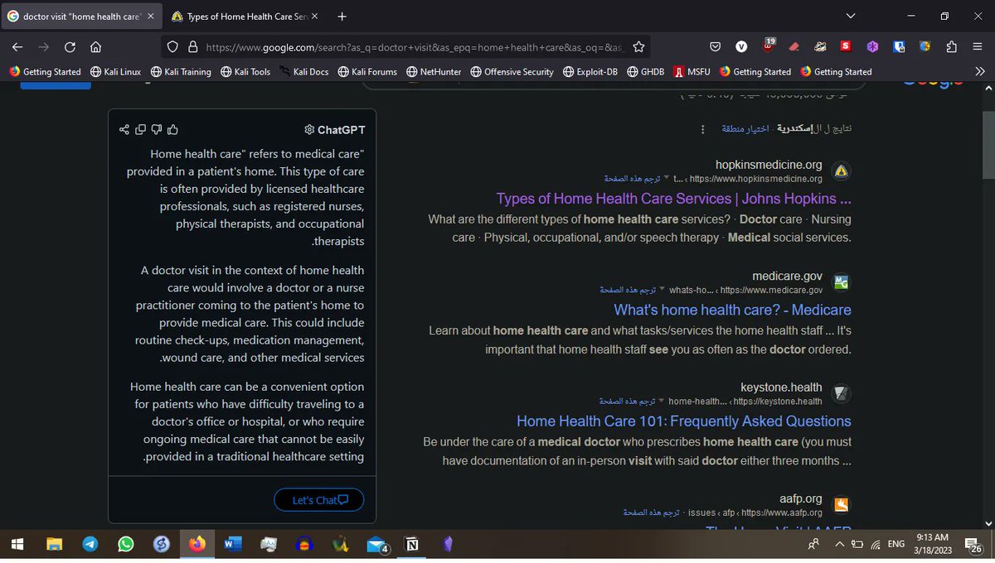The width and height of the screenshot is (995, 563).
Task: Close the doctor visit search tab
Action: pos(150,17)
